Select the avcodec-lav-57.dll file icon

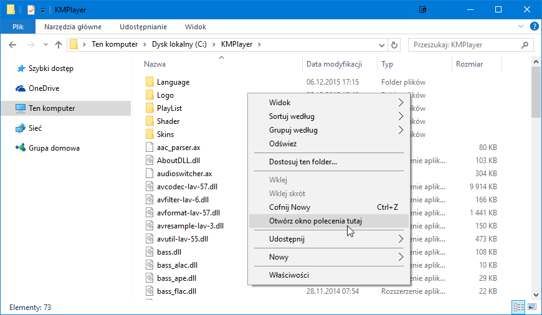[150, 187]
